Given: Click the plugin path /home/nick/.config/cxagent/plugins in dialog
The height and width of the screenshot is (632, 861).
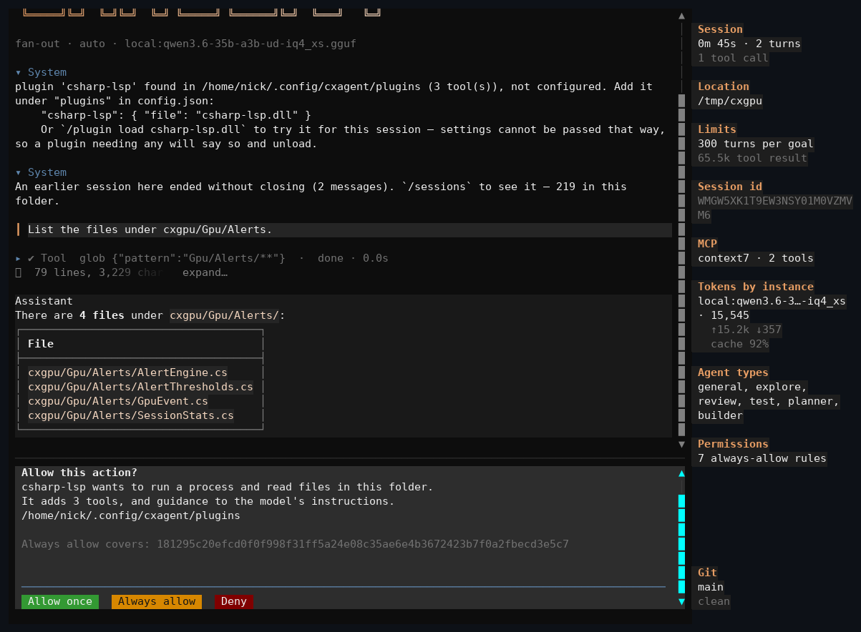Looking at the screenshot, I should click(x=131, y=515).
